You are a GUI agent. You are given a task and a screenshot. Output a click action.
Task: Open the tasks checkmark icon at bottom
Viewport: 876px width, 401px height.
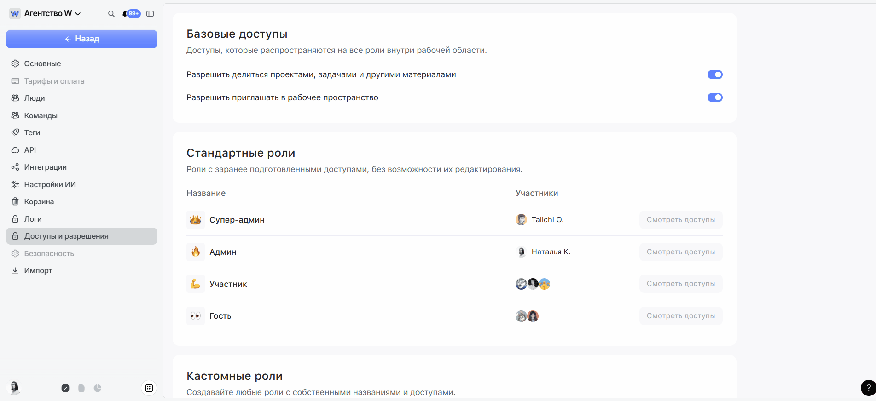pos(65,388)
